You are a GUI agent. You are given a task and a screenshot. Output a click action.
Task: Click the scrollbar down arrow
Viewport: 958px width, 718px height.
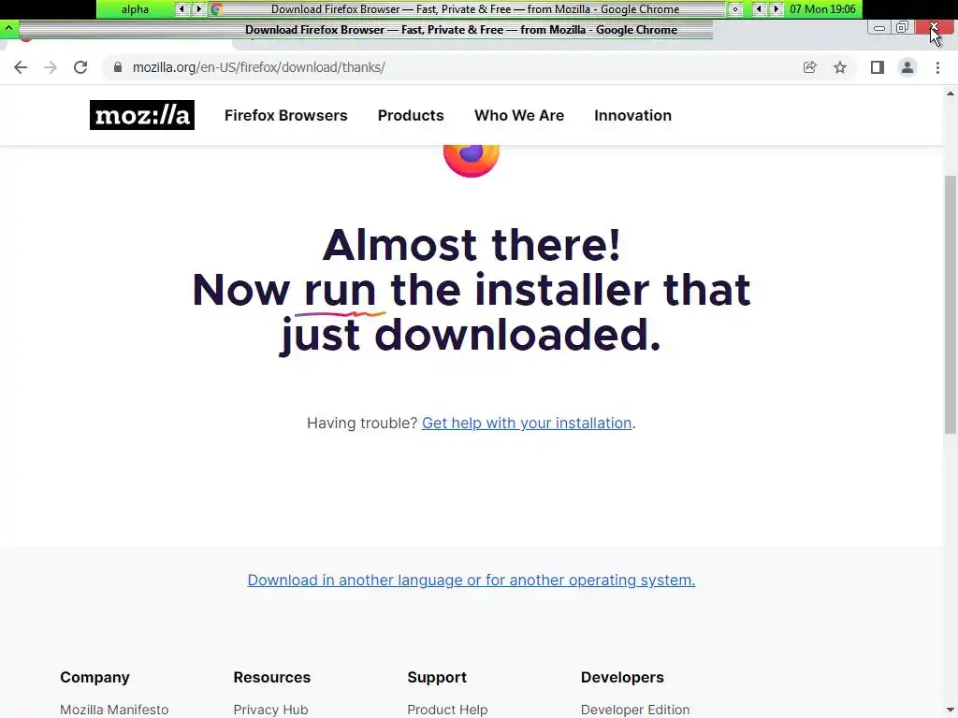point(951,711)
